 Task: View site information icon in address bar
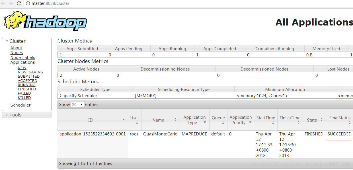(x=28, y=3)
